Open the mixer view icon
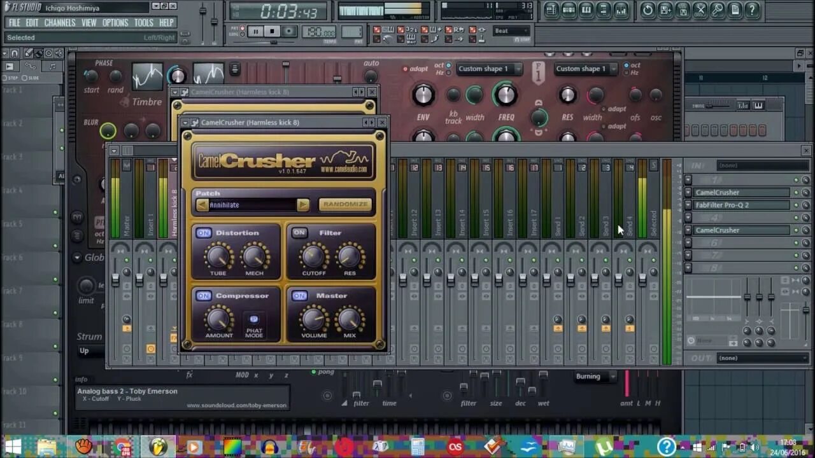This screenshot has height=458, width=815. [621, 10]
